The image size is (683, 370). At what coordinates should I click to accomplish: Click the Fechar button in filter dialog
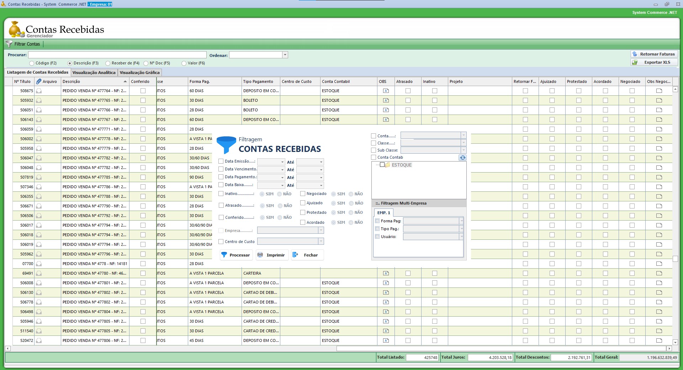(307, 255)
